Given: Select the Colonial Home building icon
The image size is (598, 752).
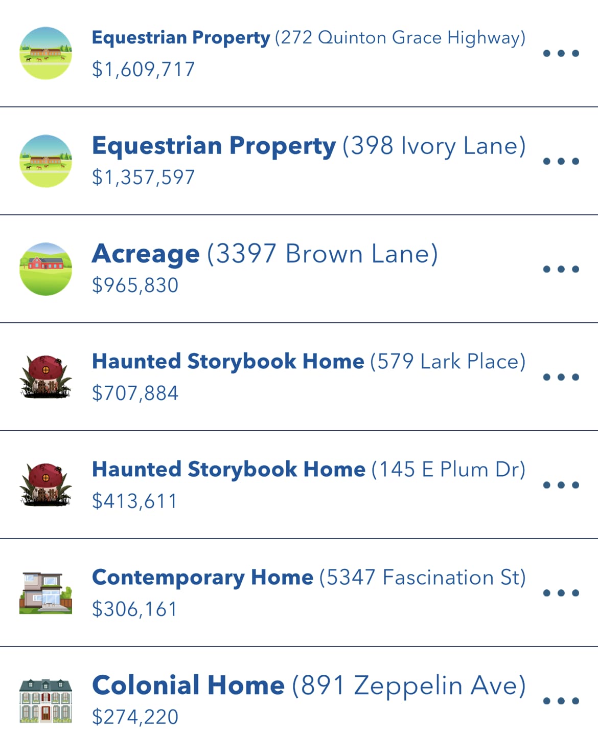Looking at the screenshot, I should pos(45,701).
